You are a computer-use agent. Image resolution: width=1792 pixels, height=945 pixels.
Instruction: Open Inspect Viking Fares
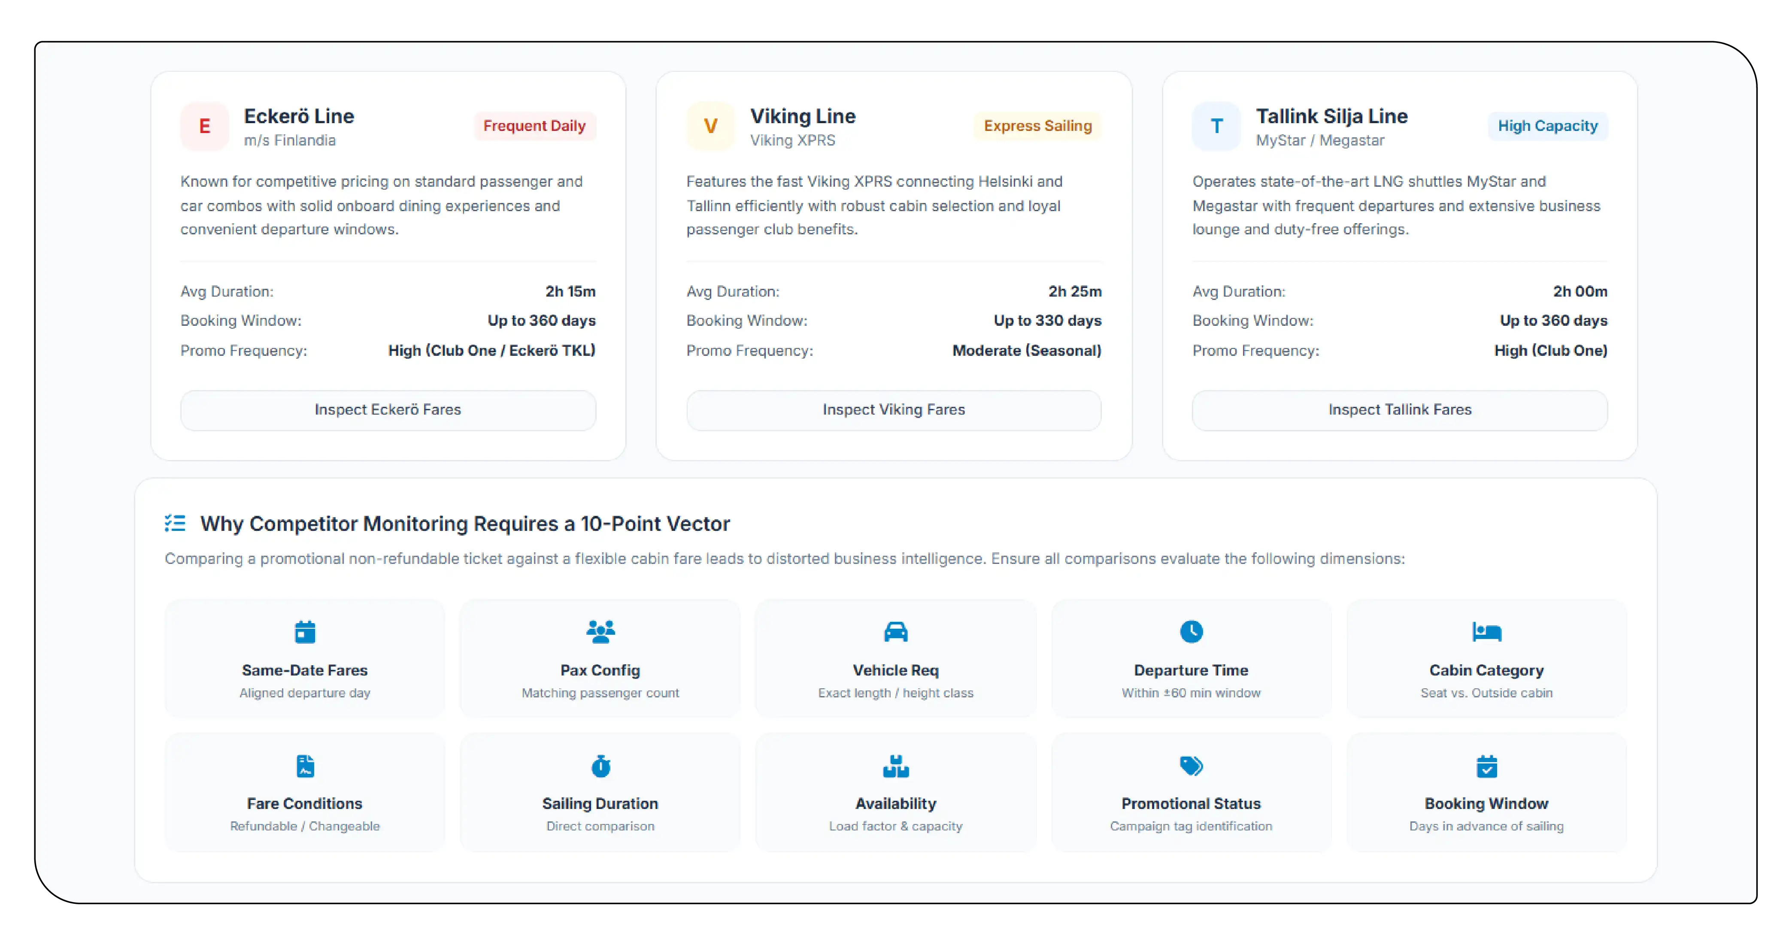893,409
